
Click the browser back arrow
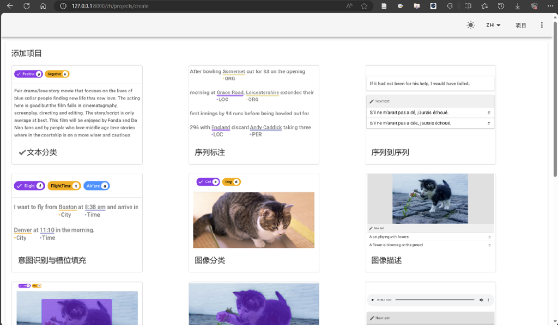pyautogui.click(x=10, y=6)
